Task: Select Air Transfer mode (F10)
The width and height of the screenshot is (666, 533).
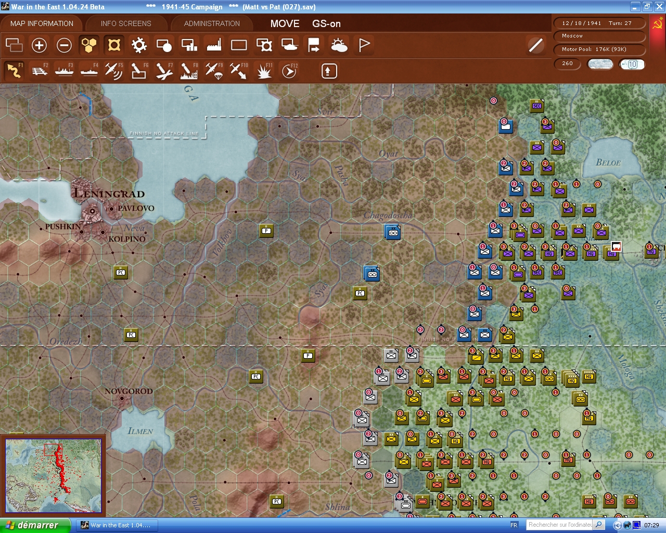Action: (x=239, y=71)
